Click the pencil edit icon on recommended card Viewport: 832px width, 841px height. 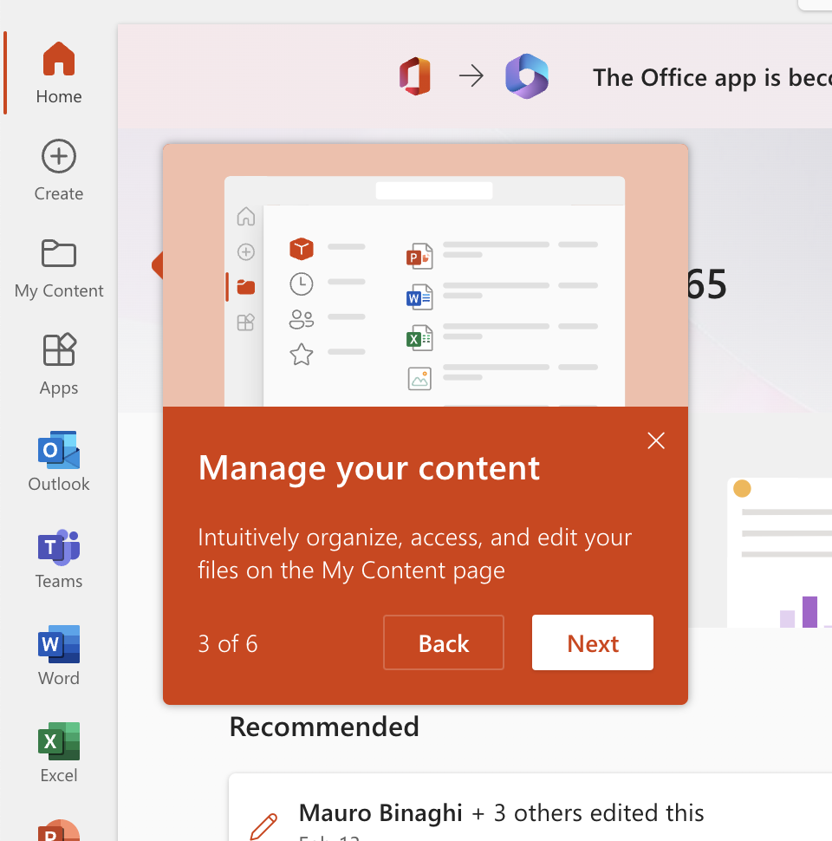click(264, 825)
